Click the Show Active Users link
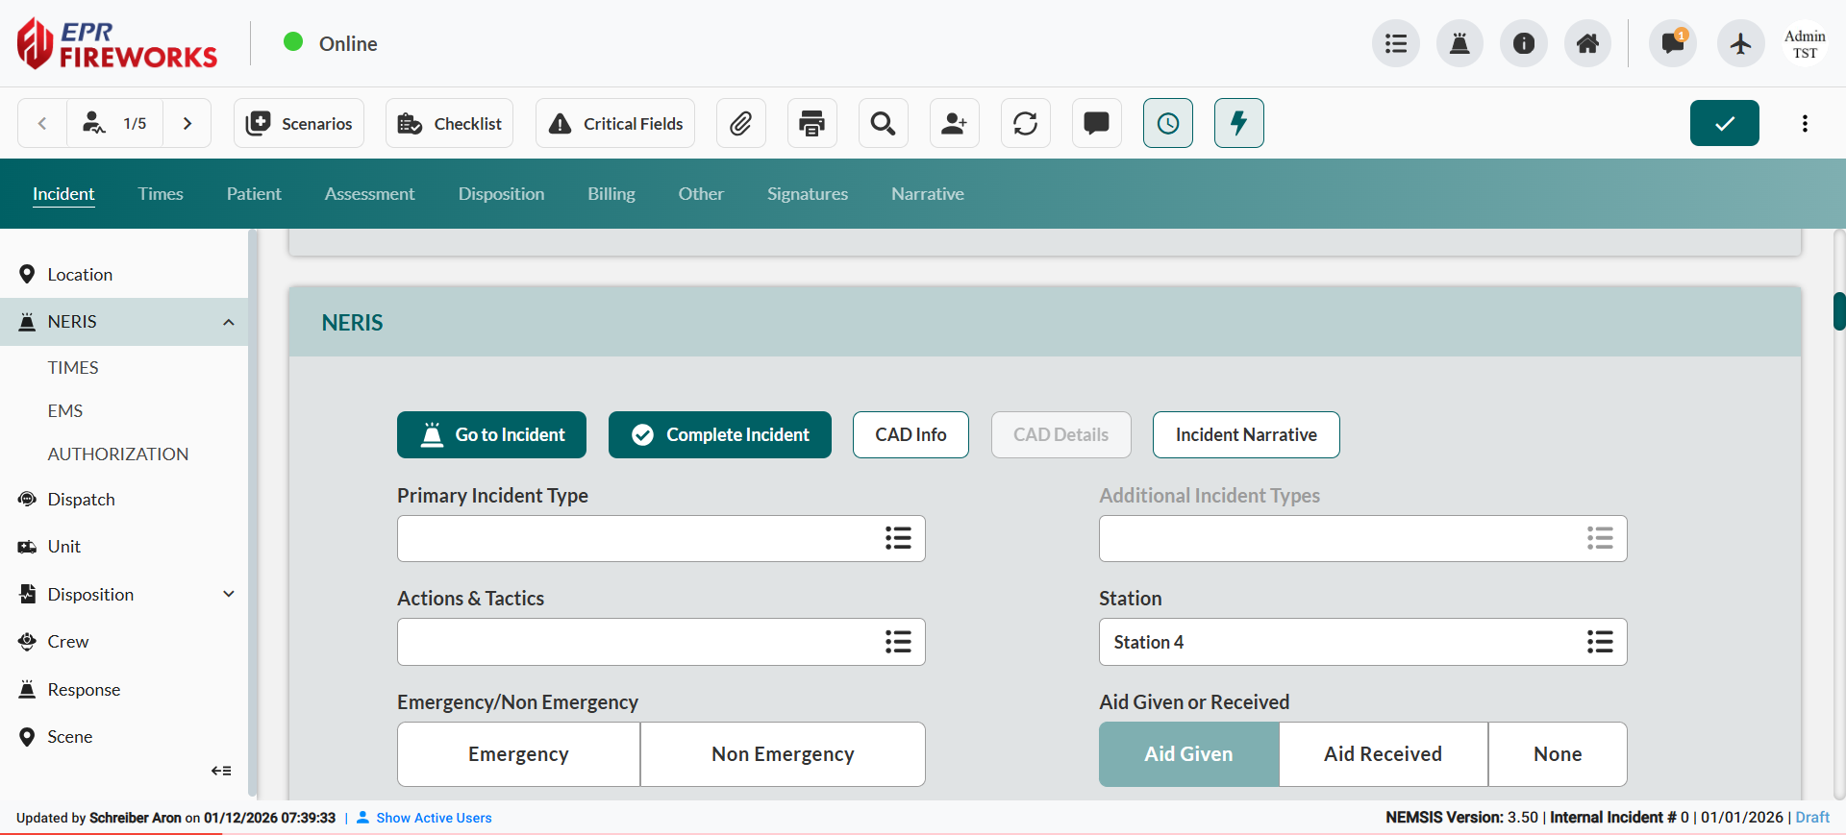This screenshot has width=1846, height=835. (434, 818)
